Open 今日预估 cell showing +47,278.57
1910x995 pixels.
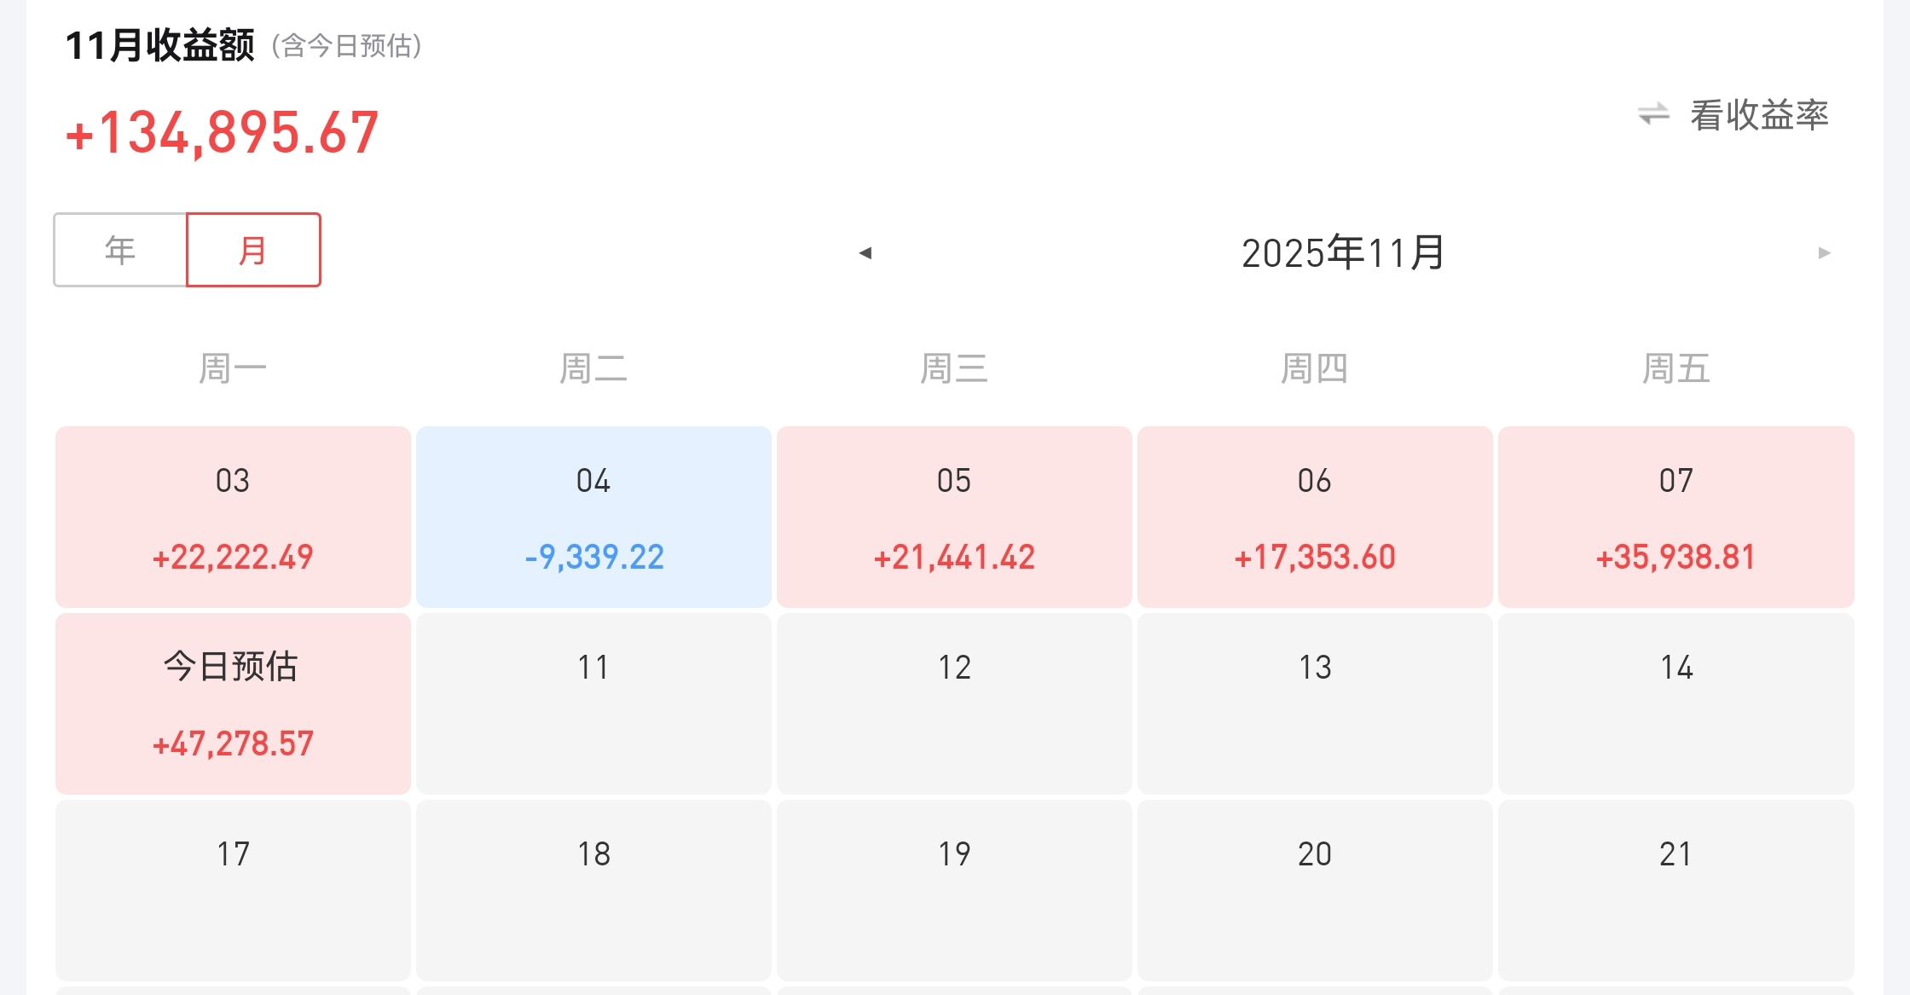click(233, 703)
